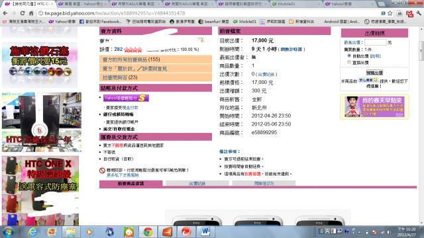
Task: Open the HTC ONE X case ad image
Action: pos(40,190)
